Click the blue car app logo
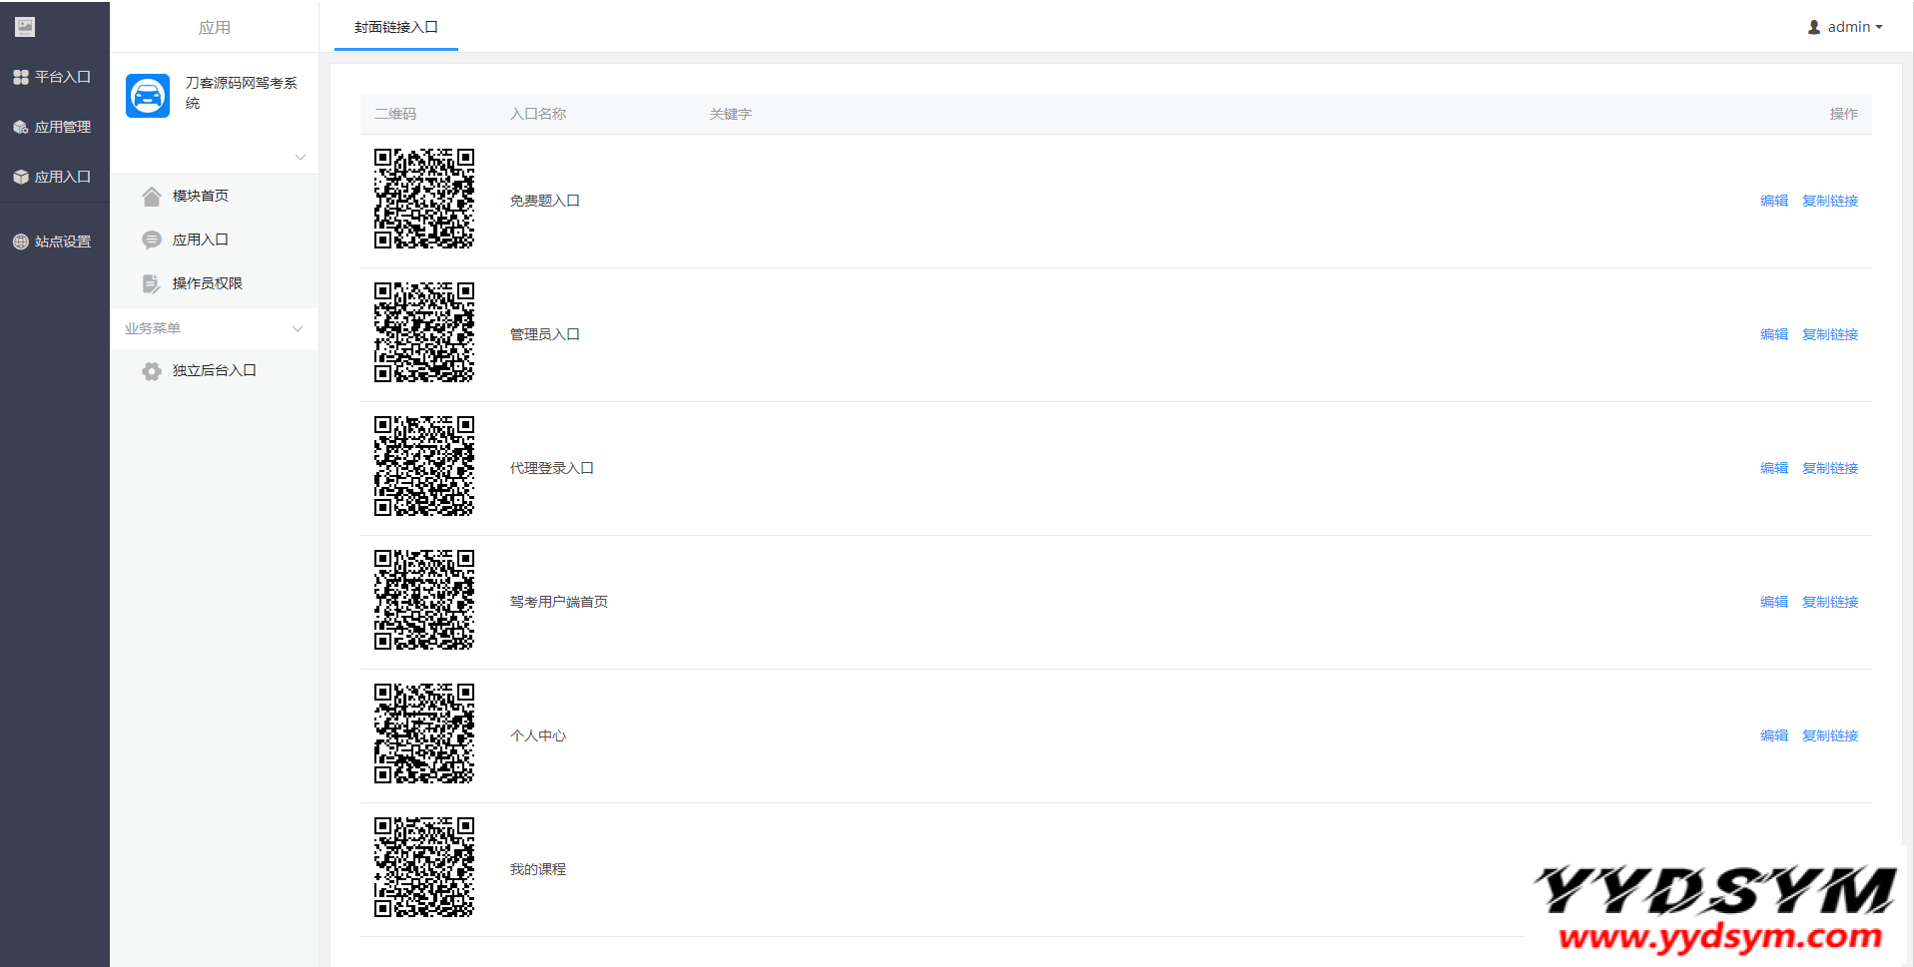The image size is (1914, 967). [148, 96]
